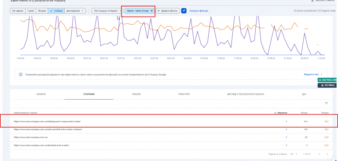Click the blue AI filter icon button

pos(184,11)
